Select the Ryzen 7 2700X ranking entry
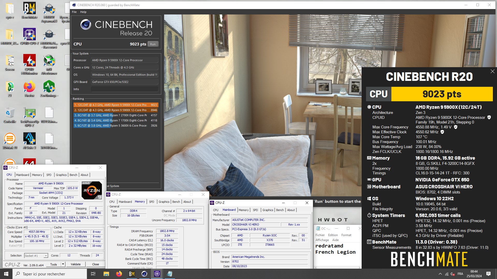 click(116, 115)
